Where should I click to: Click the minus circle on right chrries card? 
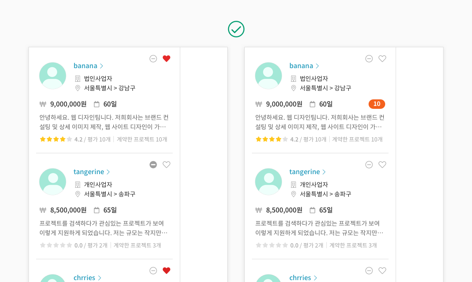[369, 271]
